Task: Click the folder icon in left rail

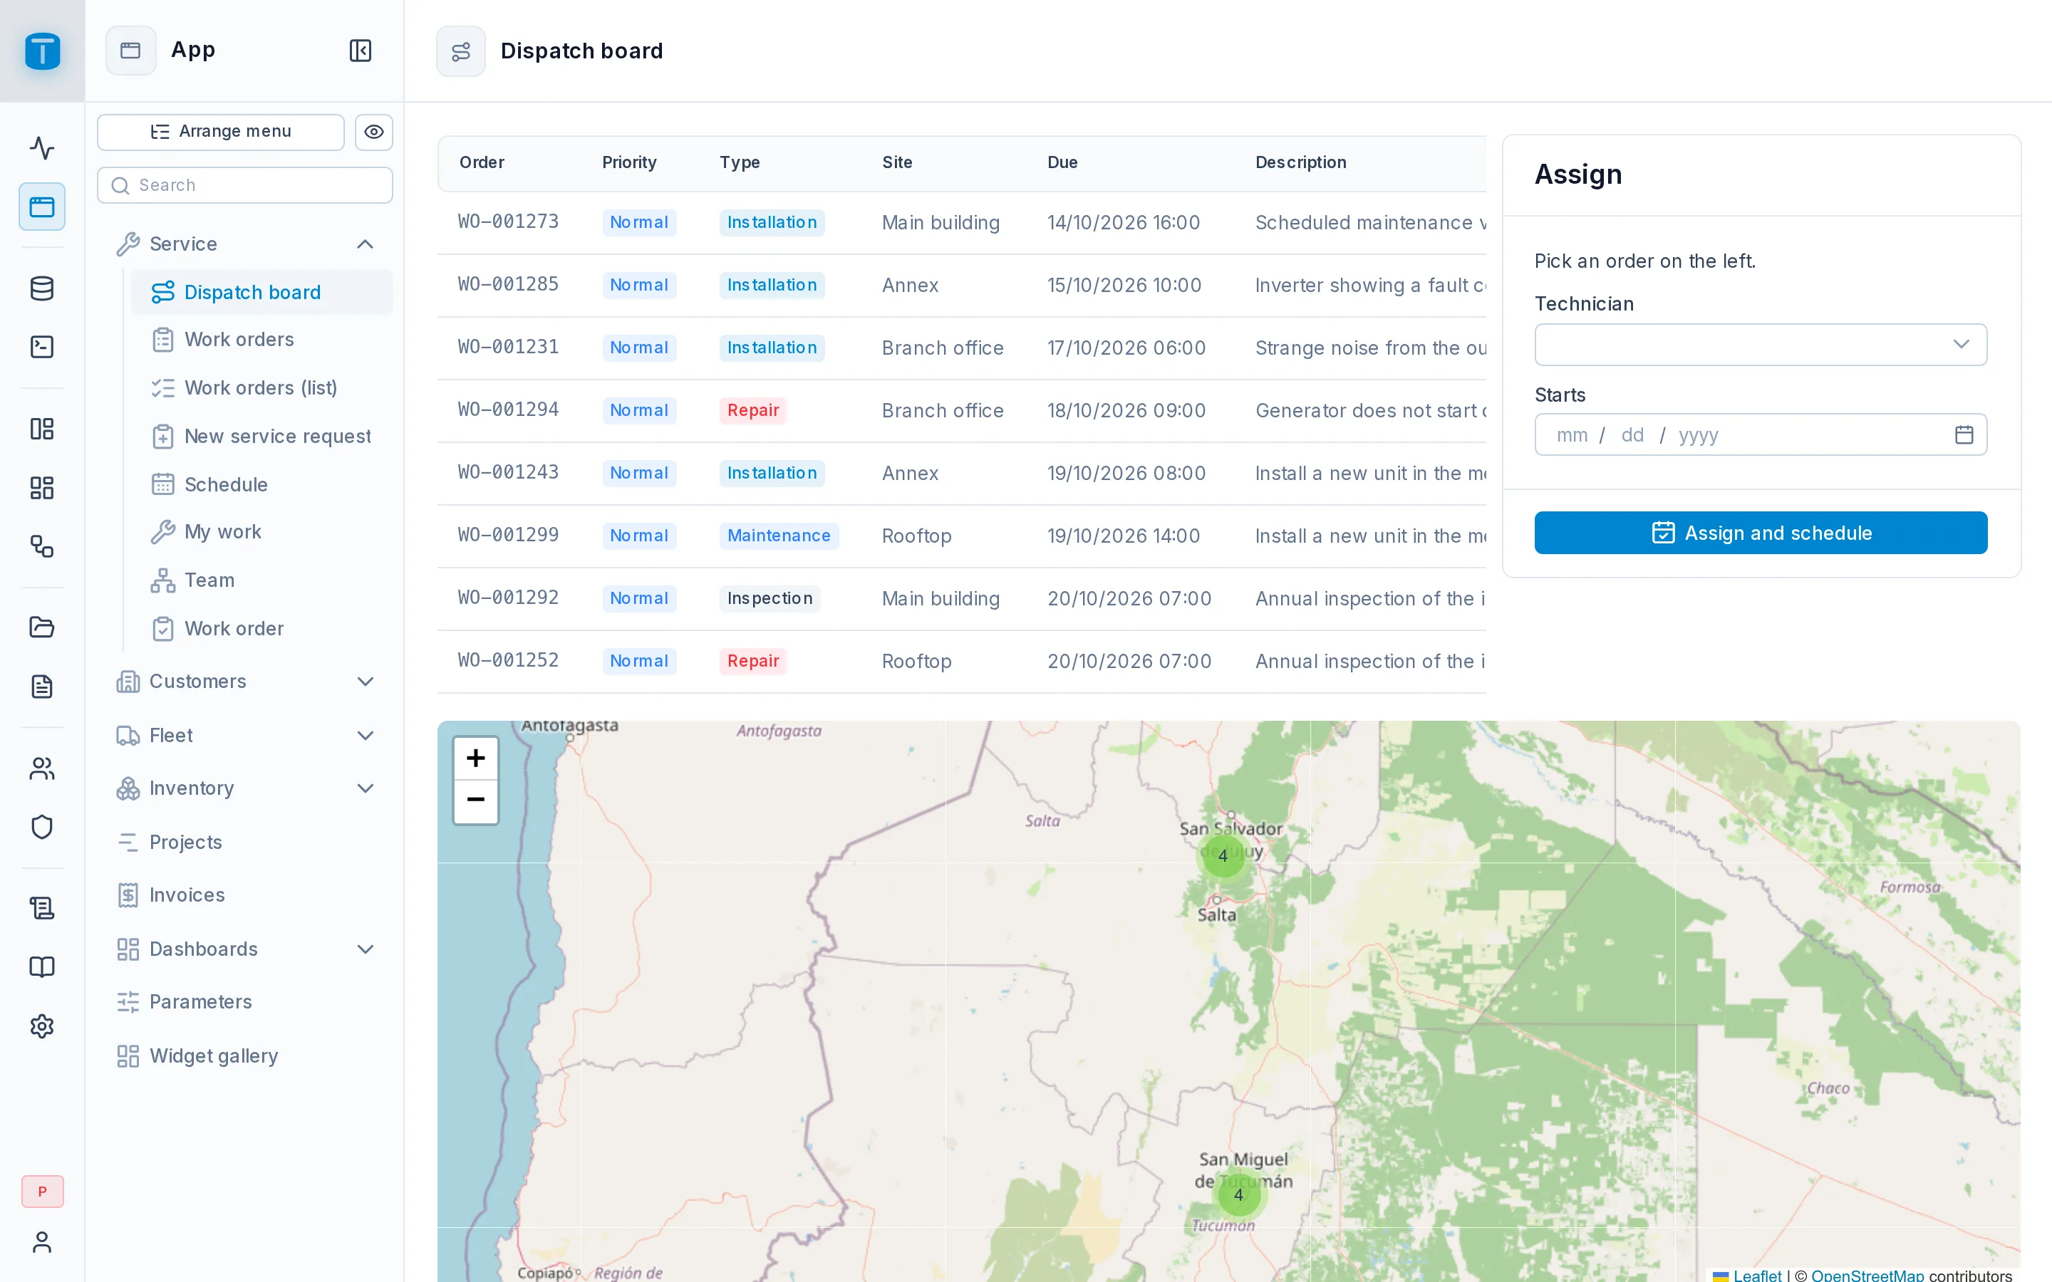Action: (41, 627)
